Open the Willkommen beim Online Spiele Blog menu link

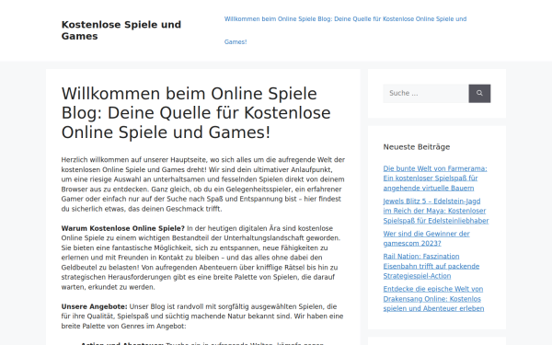tap(345, 30)
